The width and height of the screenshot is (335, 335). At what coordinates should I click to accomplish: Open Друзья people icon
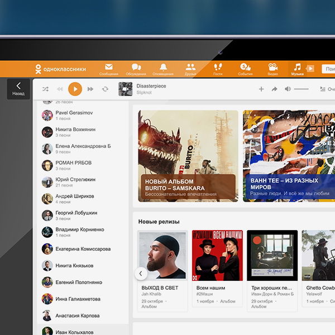coord(190,67)
